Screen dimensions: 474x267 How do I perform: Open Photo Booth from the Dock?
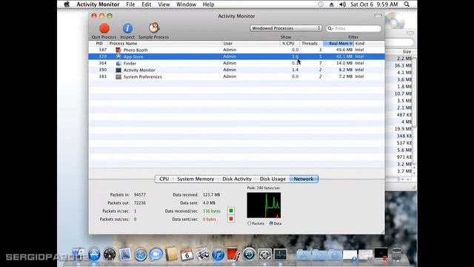pyautogui.click(x=233, y=254)
